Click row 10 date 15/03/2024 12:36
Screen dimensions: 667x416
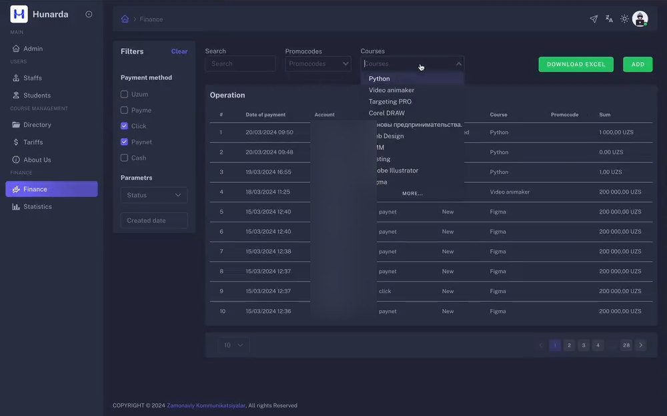click(268, 311)
